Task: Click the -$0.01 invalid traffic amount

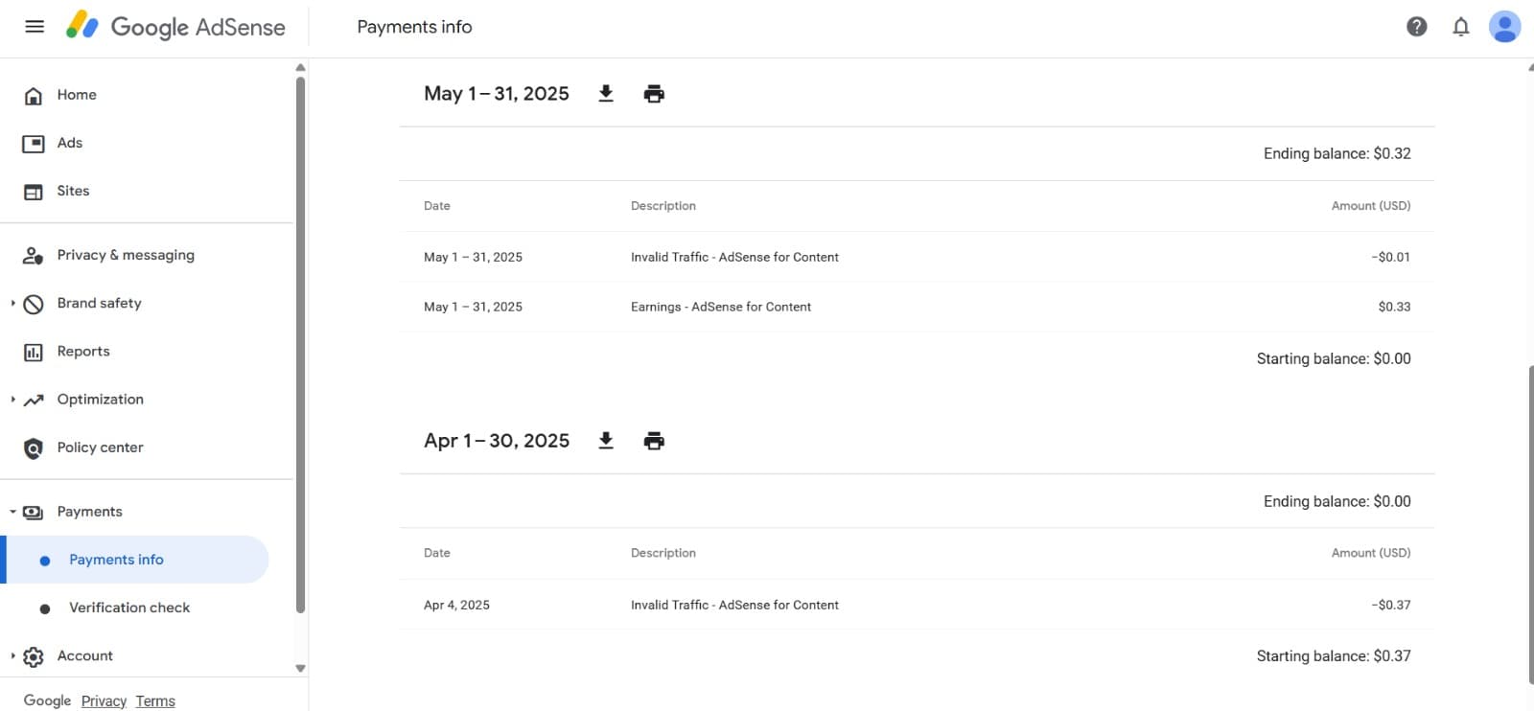Action: pyautogui.click(x=1391, y=257)
